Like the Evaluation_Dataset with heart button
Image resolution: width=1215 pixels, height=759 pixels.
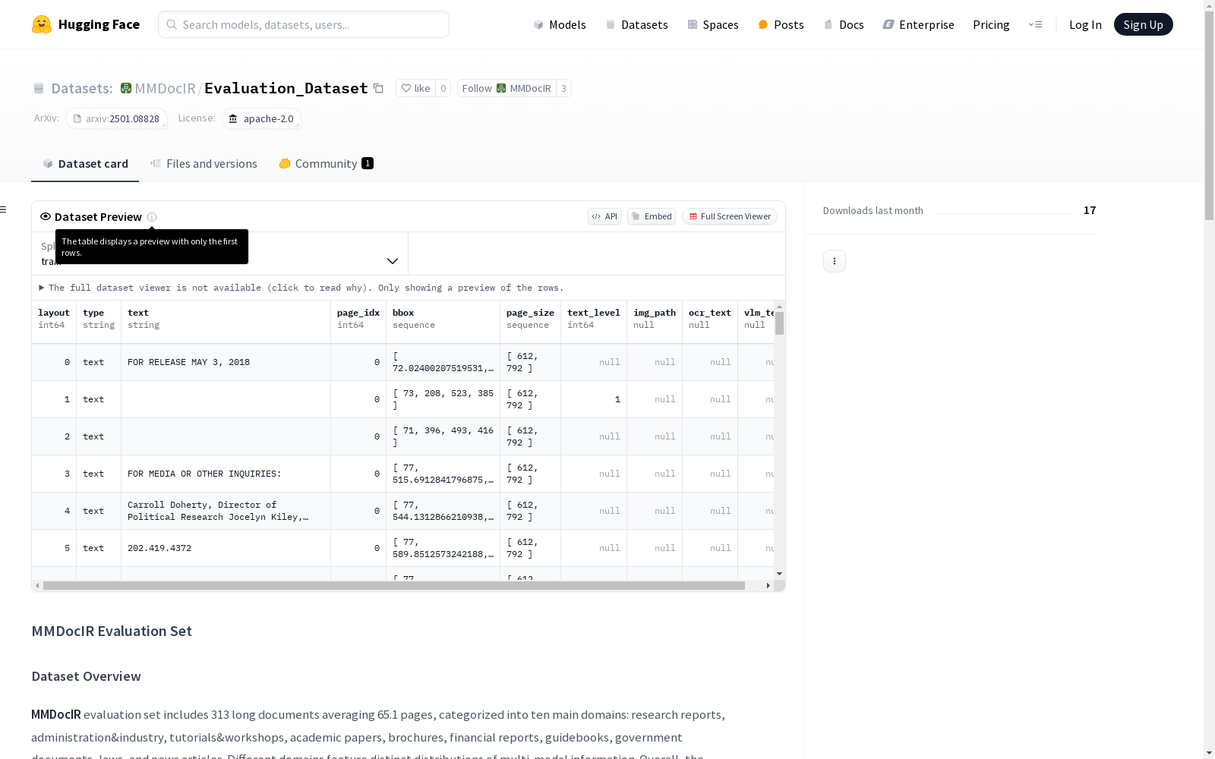(x=415, y=88)
